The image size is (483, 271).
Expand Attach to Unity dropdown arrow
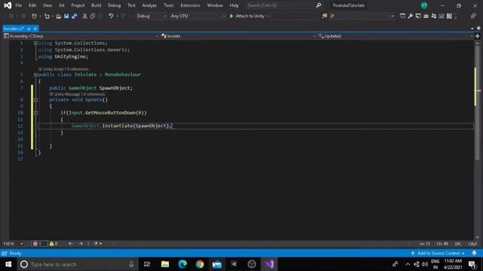click(x=267, y=16)
